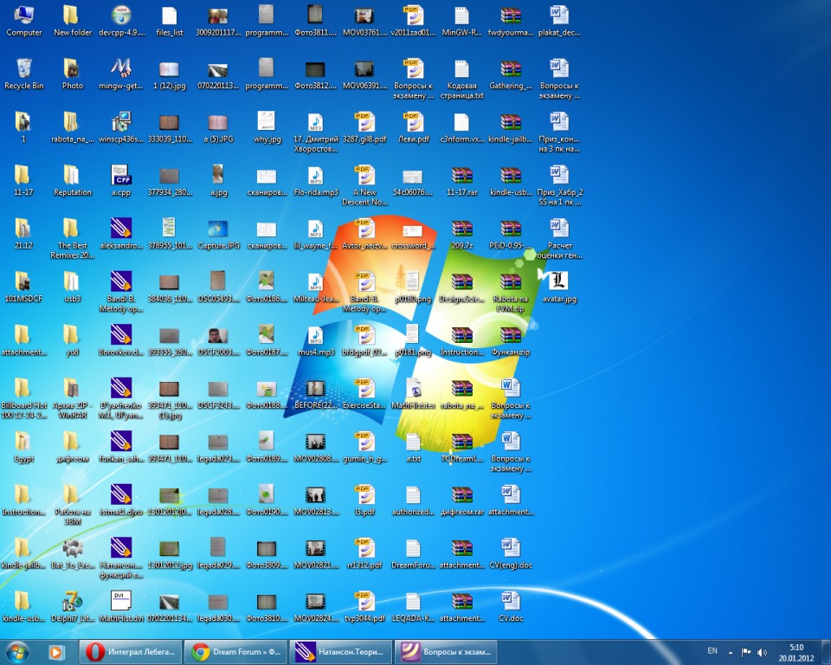Image resolution: width=831 pixels, height=665 pixels.
Task: Select the Леви.pdf document icon
Action: coord(414,128)
